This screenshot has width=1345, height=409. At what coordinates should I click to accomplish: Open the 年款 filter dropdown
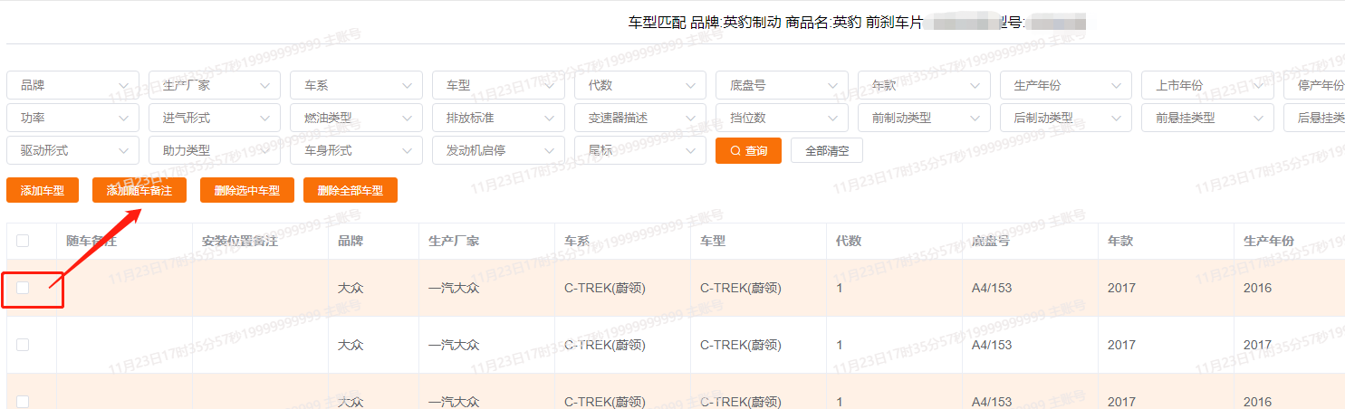click(x=924, y=85)
